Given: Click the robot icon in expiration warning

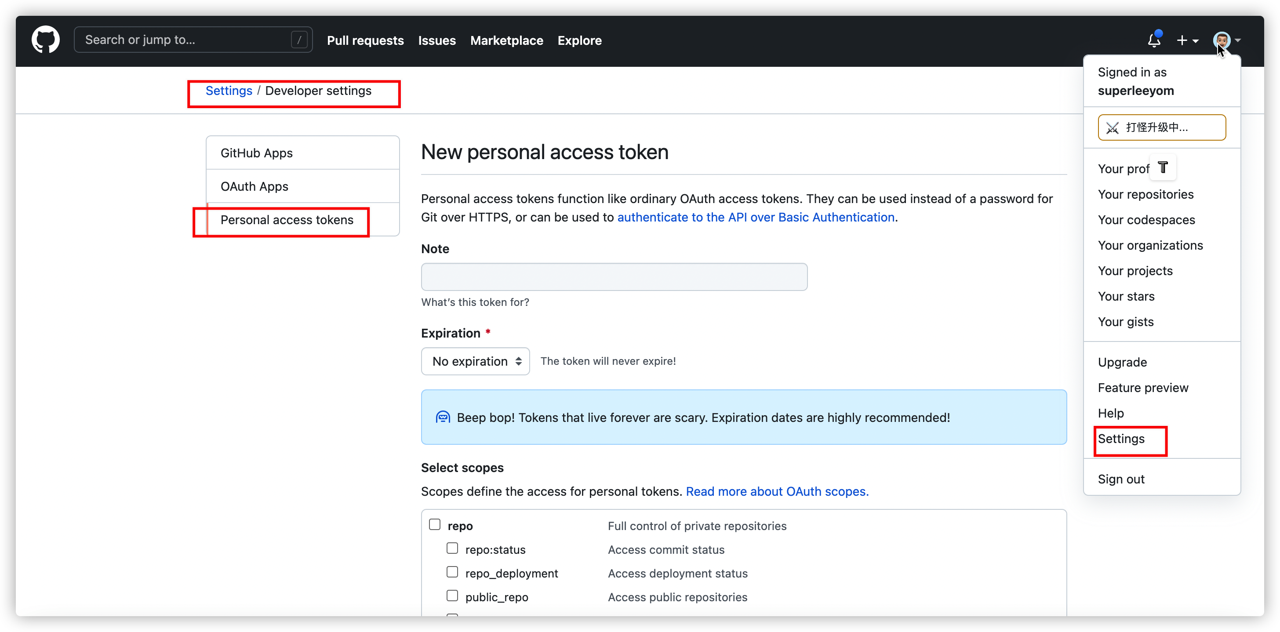Looking at the screenshot, I should click(x=443, y=417).
